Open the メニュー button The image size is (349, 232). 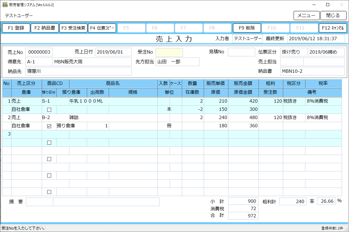click(x=306, y=16)
